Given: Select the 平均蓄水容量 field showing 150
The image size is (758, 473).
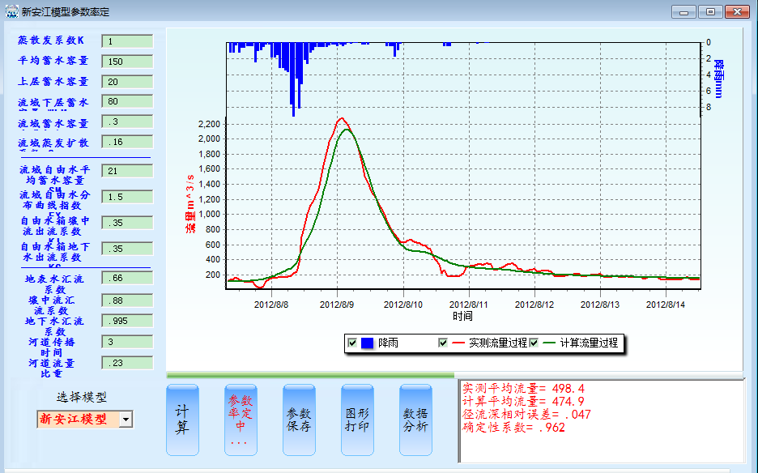Looking at the screenshot, I should coord(127,62).
